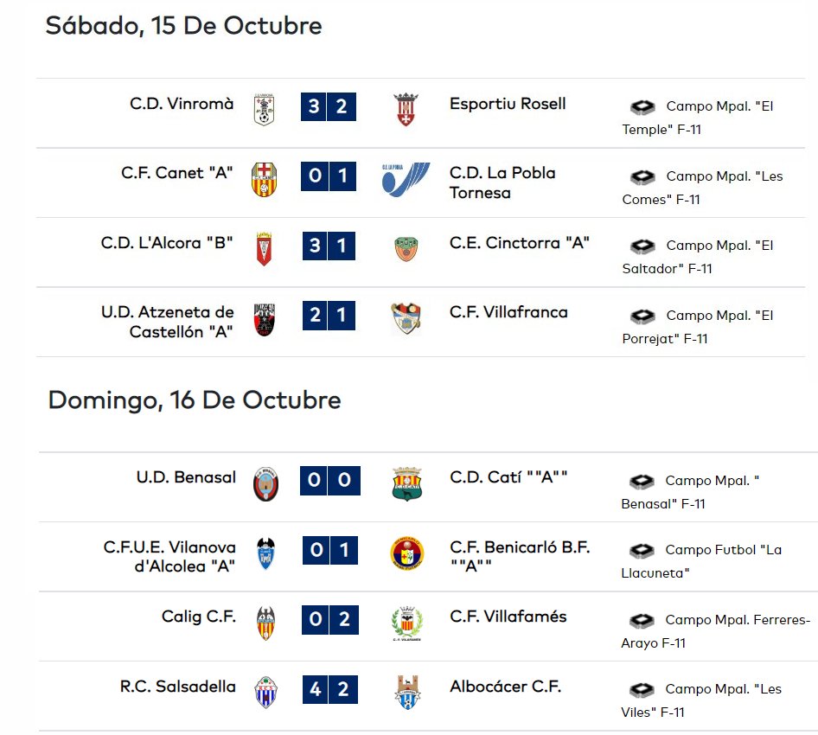
Task: Select the C.D. L'Alcora "B" crest
Action: (x=265, y=249)
